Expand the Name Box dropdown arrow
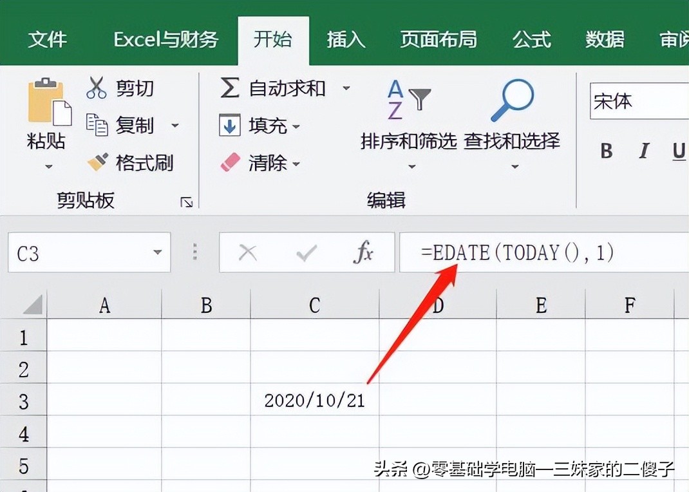 pos(157,252)
